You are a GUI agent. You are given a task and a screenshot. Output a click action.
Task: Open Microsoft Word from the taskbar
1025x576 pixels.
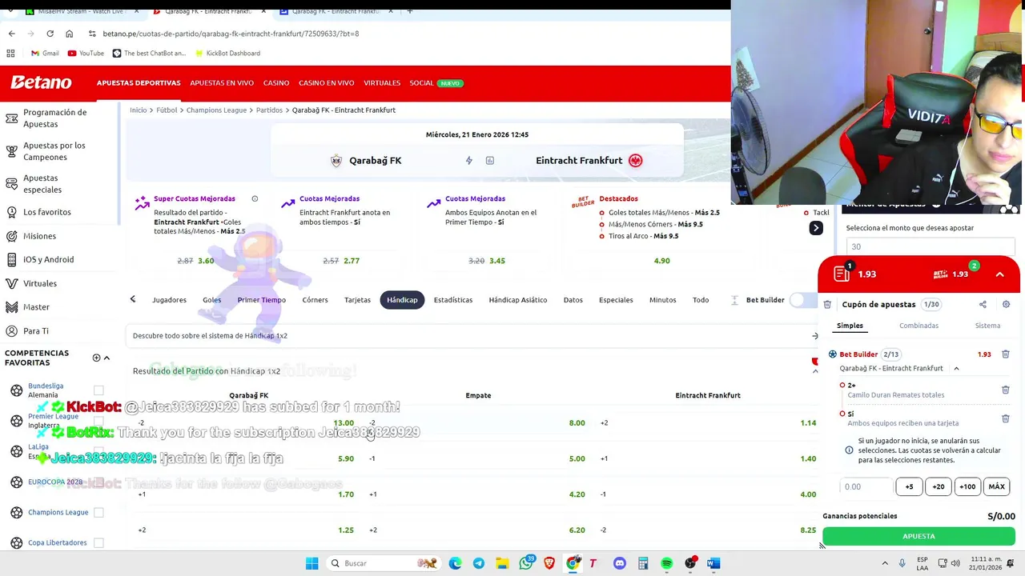point(713,563)
